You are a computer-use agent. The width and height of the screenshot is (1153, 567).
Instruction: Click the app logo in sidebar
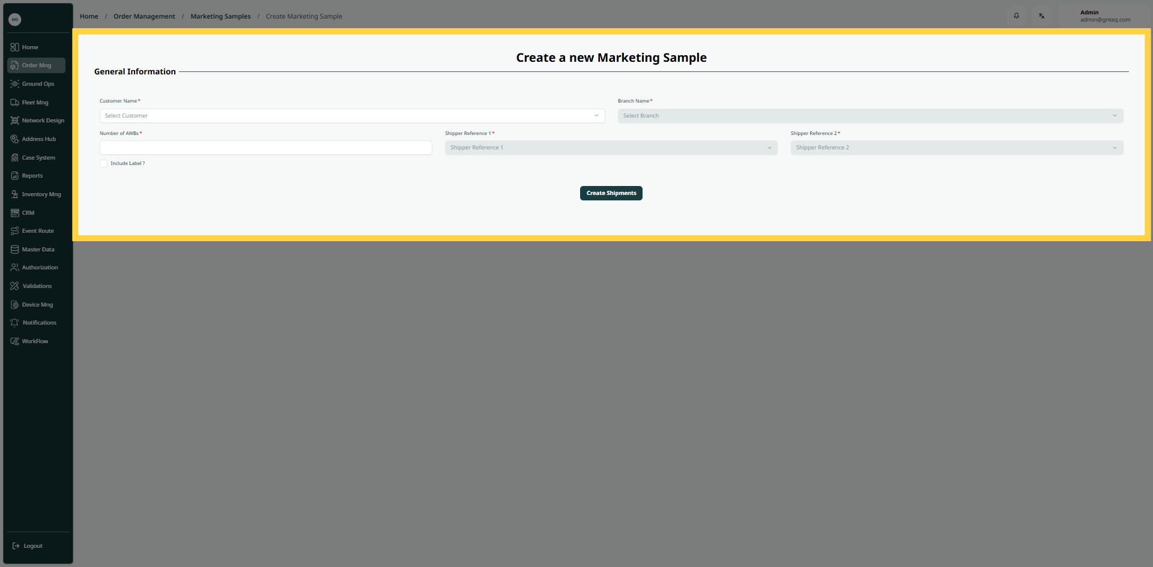click(x=15, y=19)
